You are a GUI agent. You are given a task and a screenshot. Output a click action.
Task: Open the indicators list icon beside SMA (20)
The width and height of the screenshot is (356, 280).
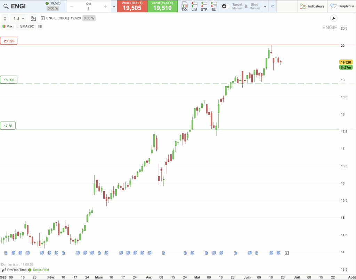click(x=40, y=26)
